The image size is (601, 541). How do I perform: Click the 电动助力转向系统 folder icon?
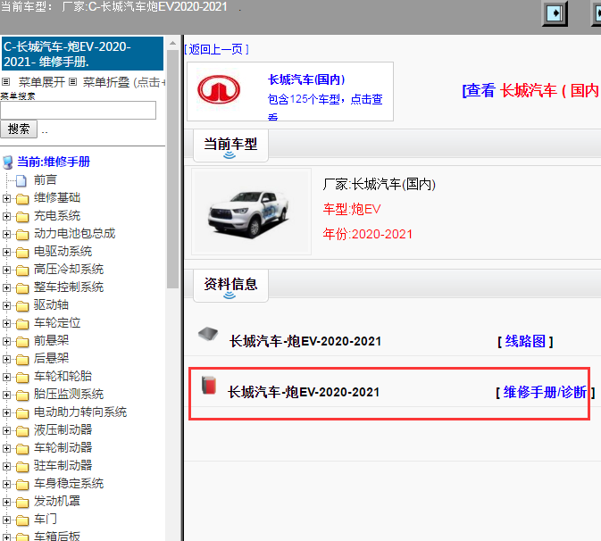22,413
